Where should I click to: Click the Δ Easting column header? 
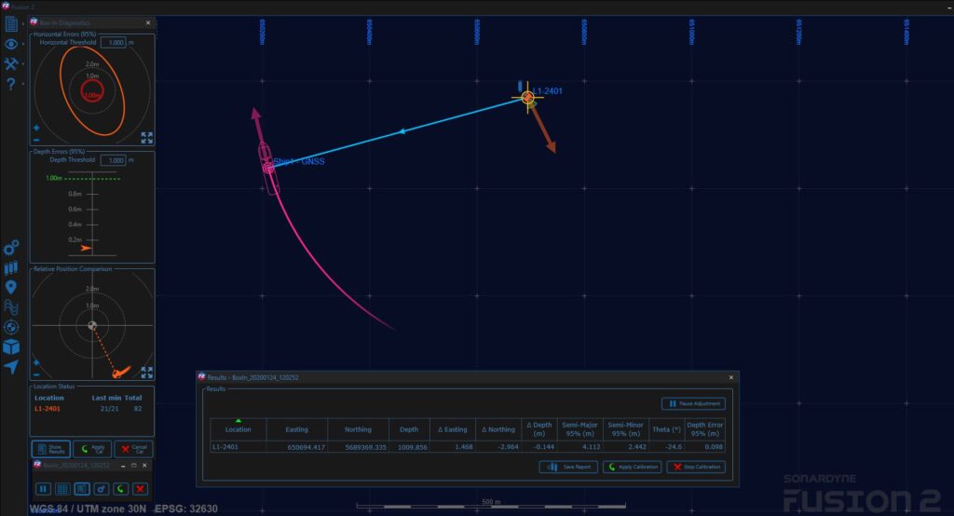tap(453, 429)
